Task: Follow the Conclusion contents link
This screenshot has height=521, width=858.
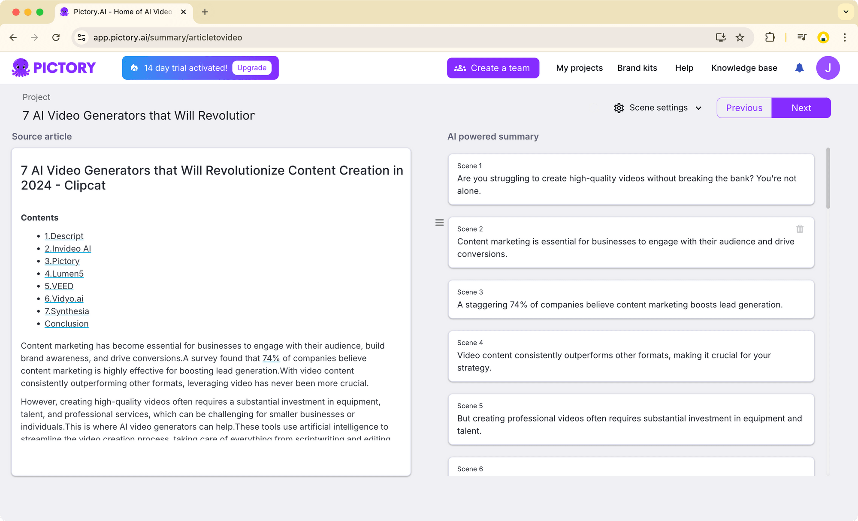Action: (x=66, y=324)
